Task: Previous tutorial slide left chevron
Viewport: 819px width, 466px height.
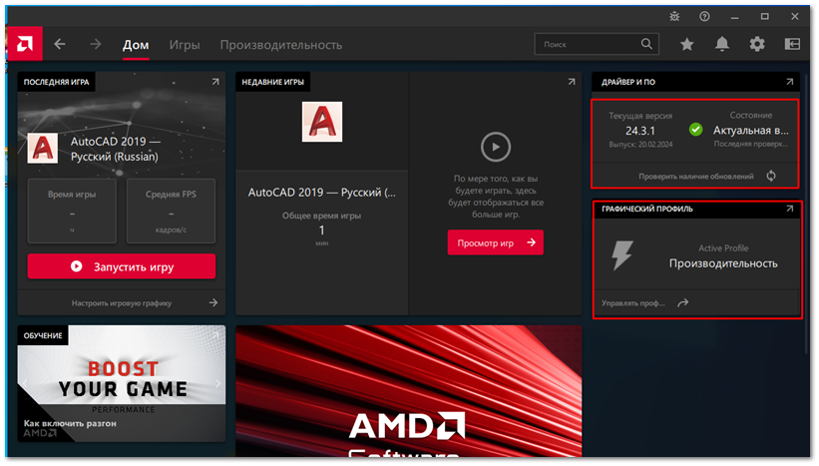Action: click(x=25, y=384)
